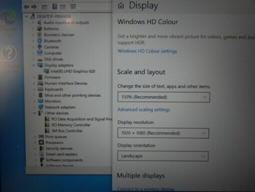Select the Display adaptors category icon
The height and width of the screenshot is (192, 255).
40,65
